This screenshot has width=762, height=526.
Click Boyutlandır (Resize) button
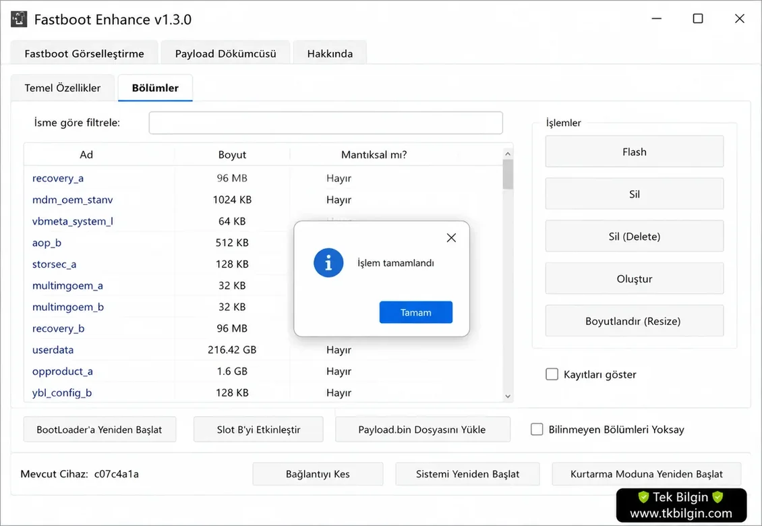tap(634, 321)
